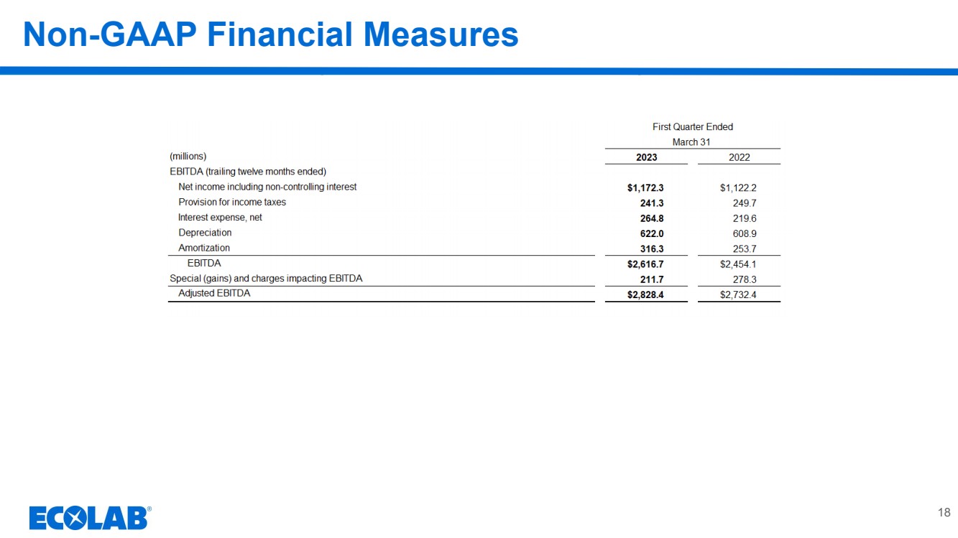Click the $1,122.2 net income value
Screen dimensions: 958x538
click(738, 187)
